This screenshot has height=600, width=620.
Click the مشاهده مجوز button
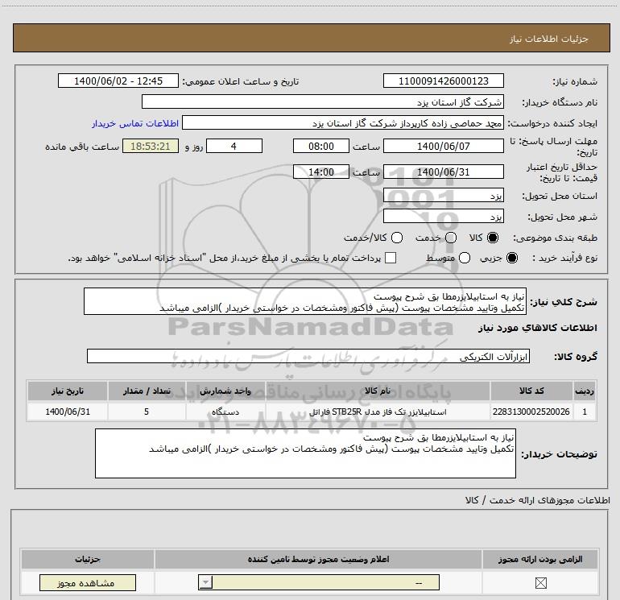pyautogui.click(x=88, y=582)
